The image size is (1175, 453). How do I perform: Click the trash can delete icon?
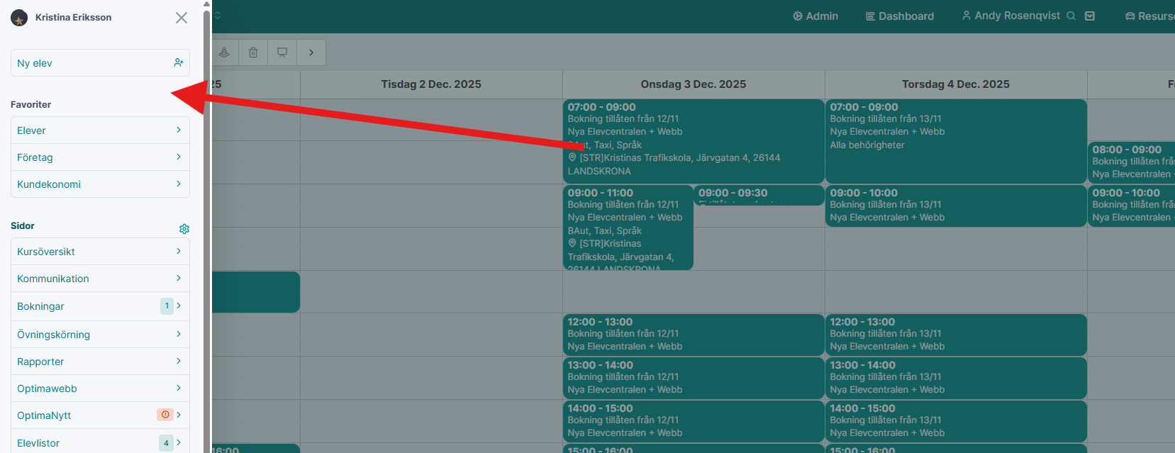[253, 52]
